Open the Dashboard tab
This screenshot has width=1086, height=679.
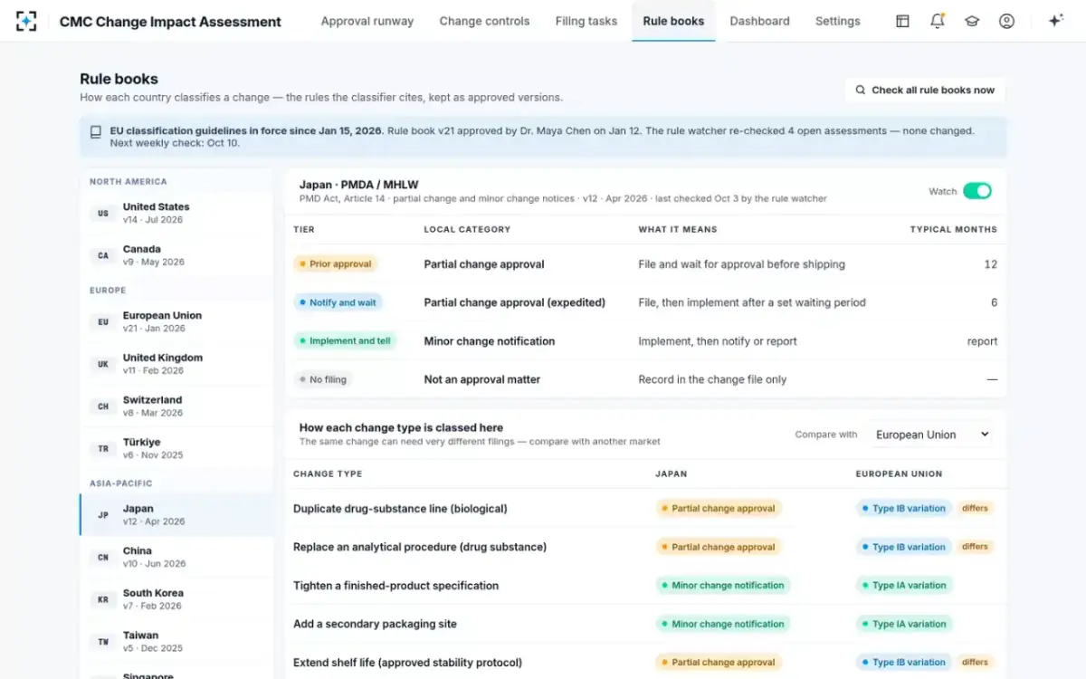pyautogui.click(x=759, y=21)
